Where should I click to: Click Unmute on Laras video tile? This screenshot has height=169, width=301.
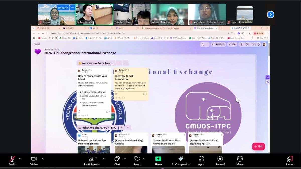(x=63, y=8)
